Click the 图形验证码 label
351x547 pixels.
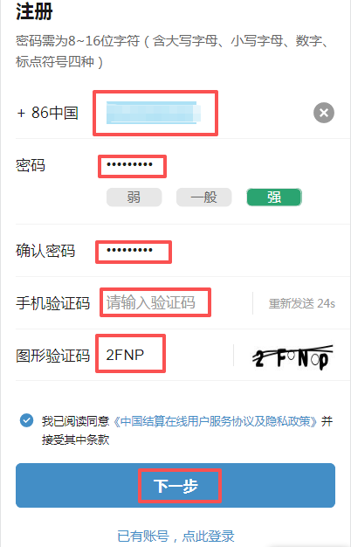click(53, 357)
